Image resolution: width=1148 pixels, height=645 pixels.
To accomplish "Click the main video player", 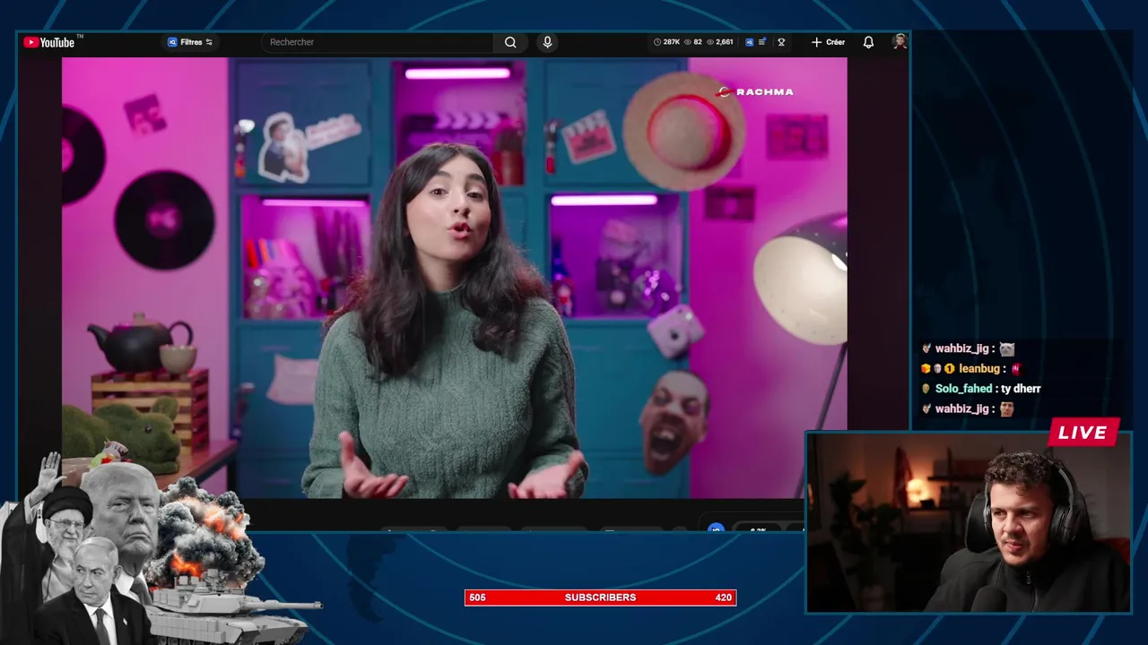I will point(454,278).
